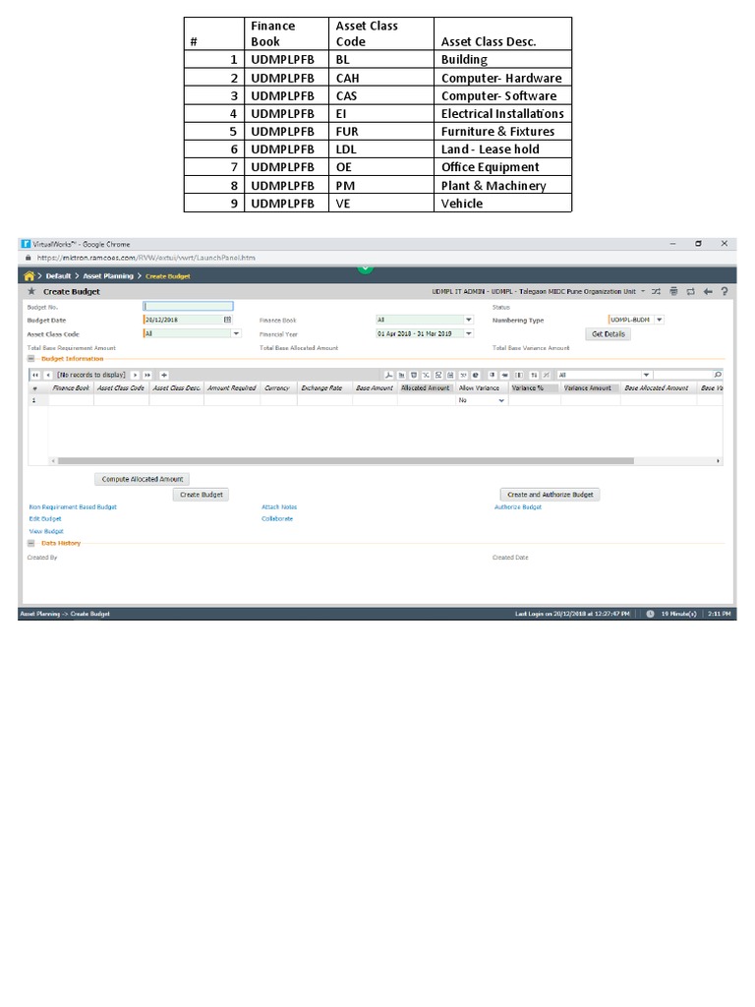Go to first page of grid records
755x1007 pixels.
(35, 375)
